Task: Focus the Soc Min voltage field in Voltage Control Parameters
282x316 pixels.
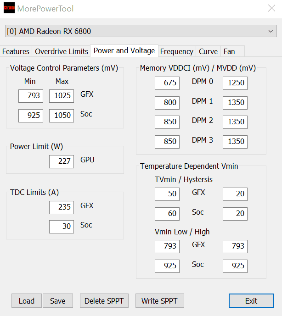Action: 31,116
